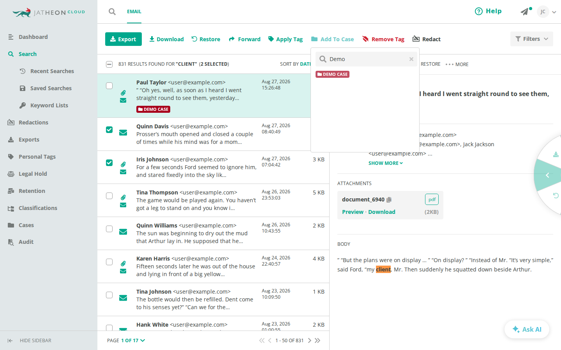Image resolution: width=561 pixels, height=350 pixels.
Task: Preview the document_6940 attachment
Action: pyautogui.click(x=353, y=212)
